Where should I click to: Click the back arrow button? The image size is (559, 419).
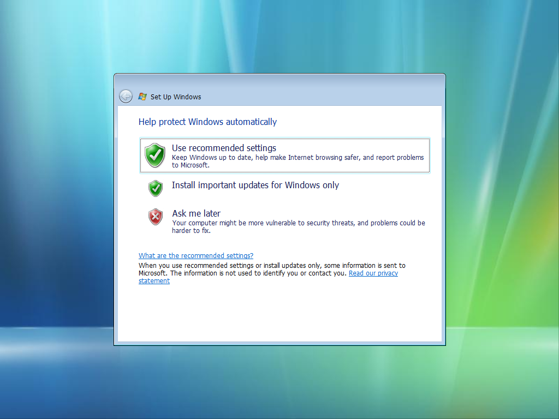tap(126, 96)
